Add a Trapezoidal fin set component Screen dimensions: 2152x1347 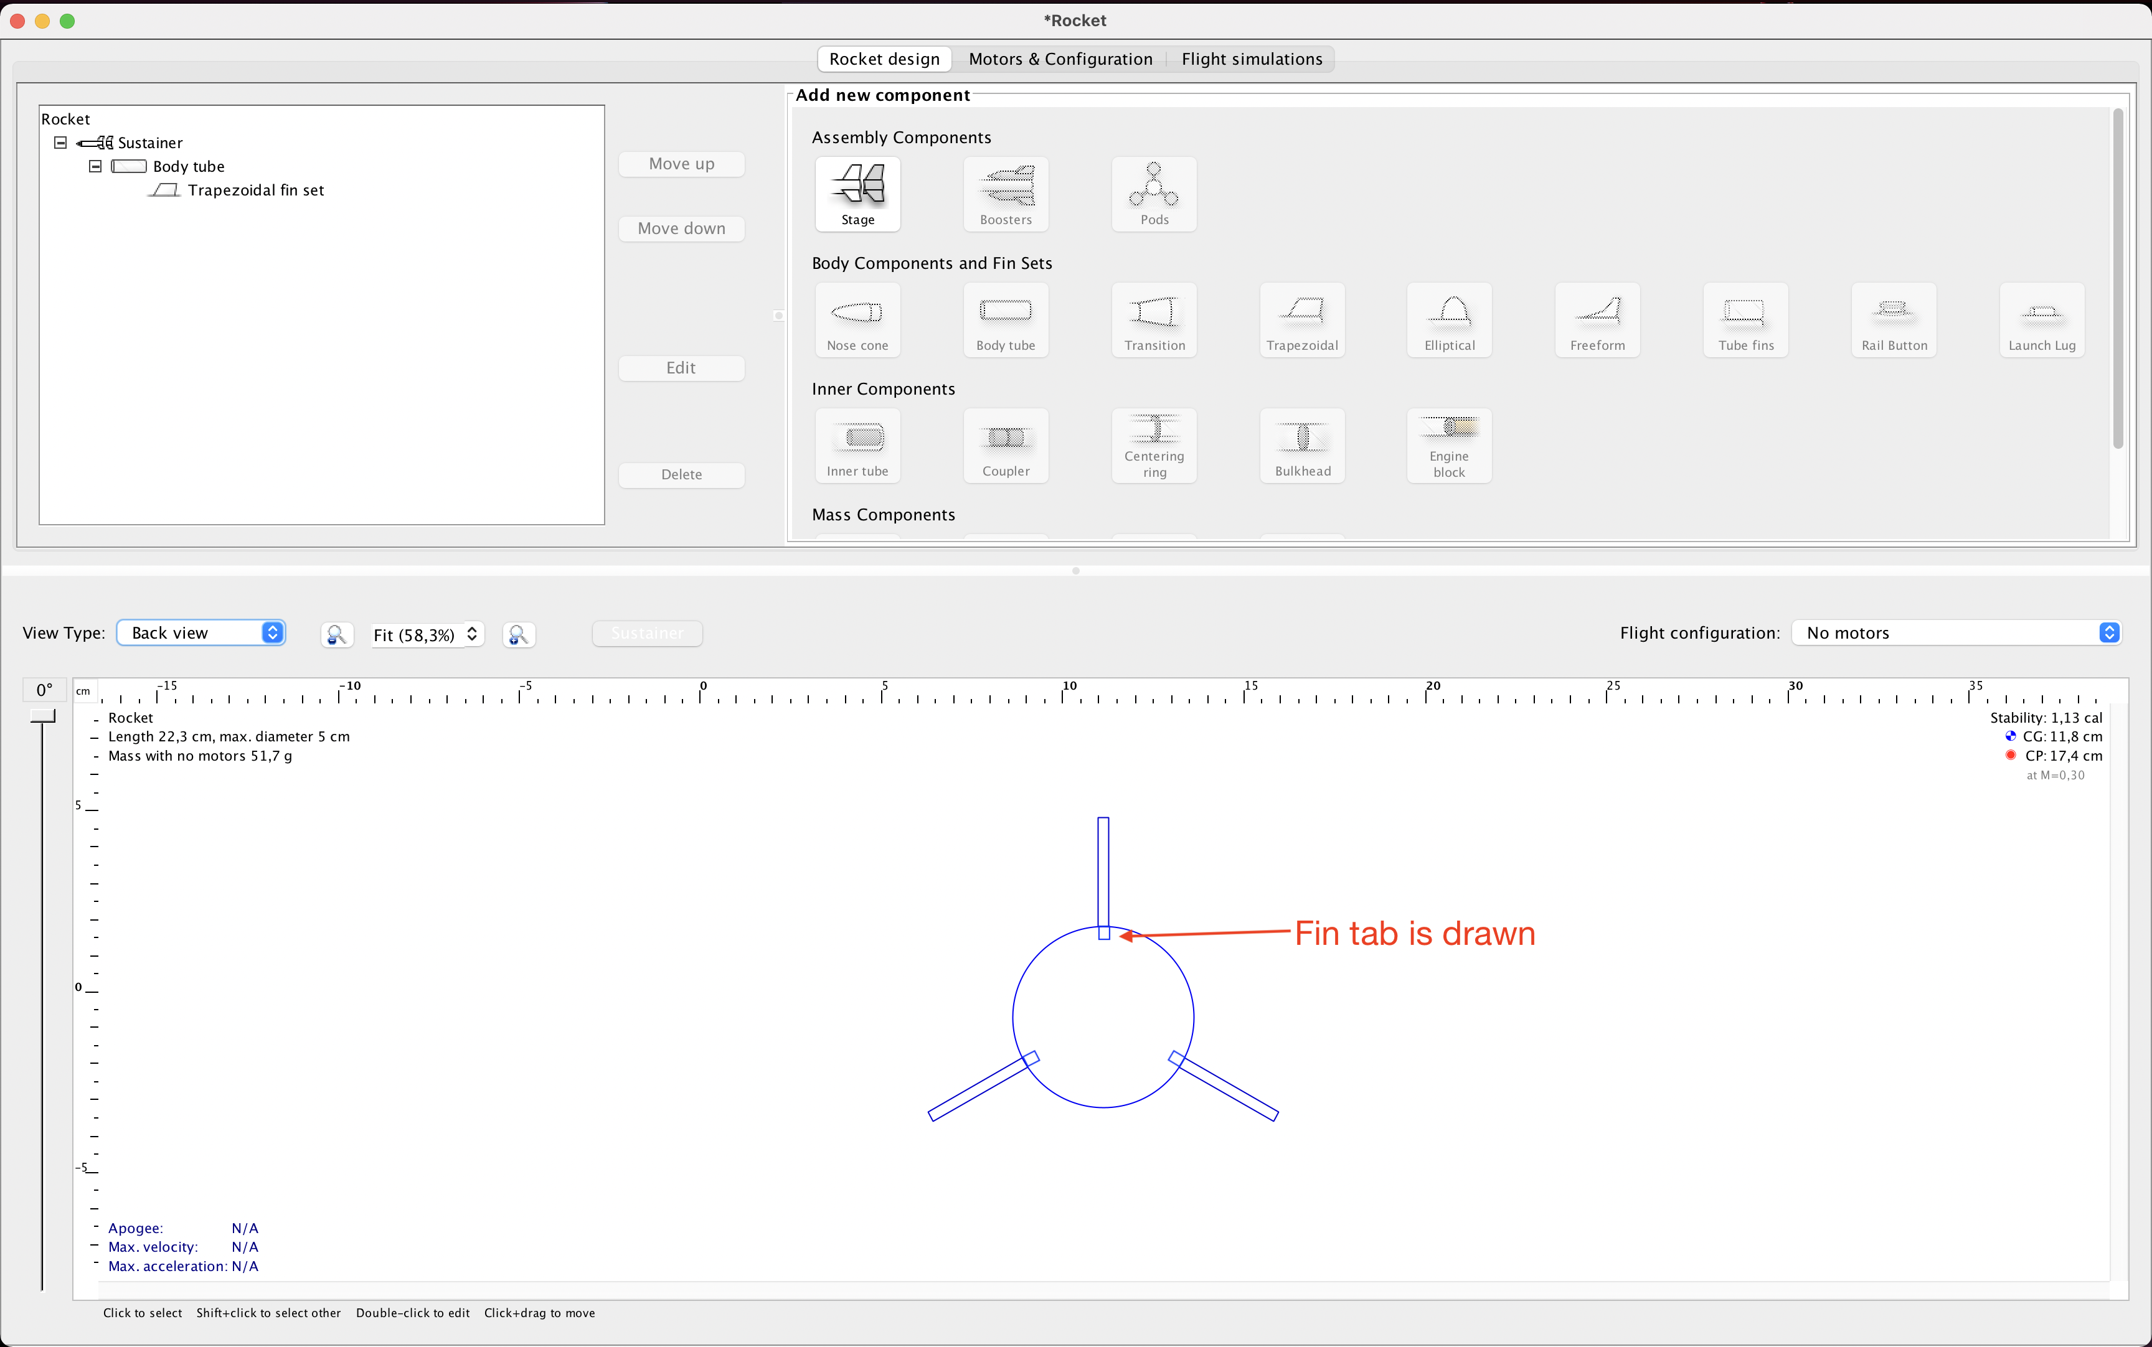1302,320
